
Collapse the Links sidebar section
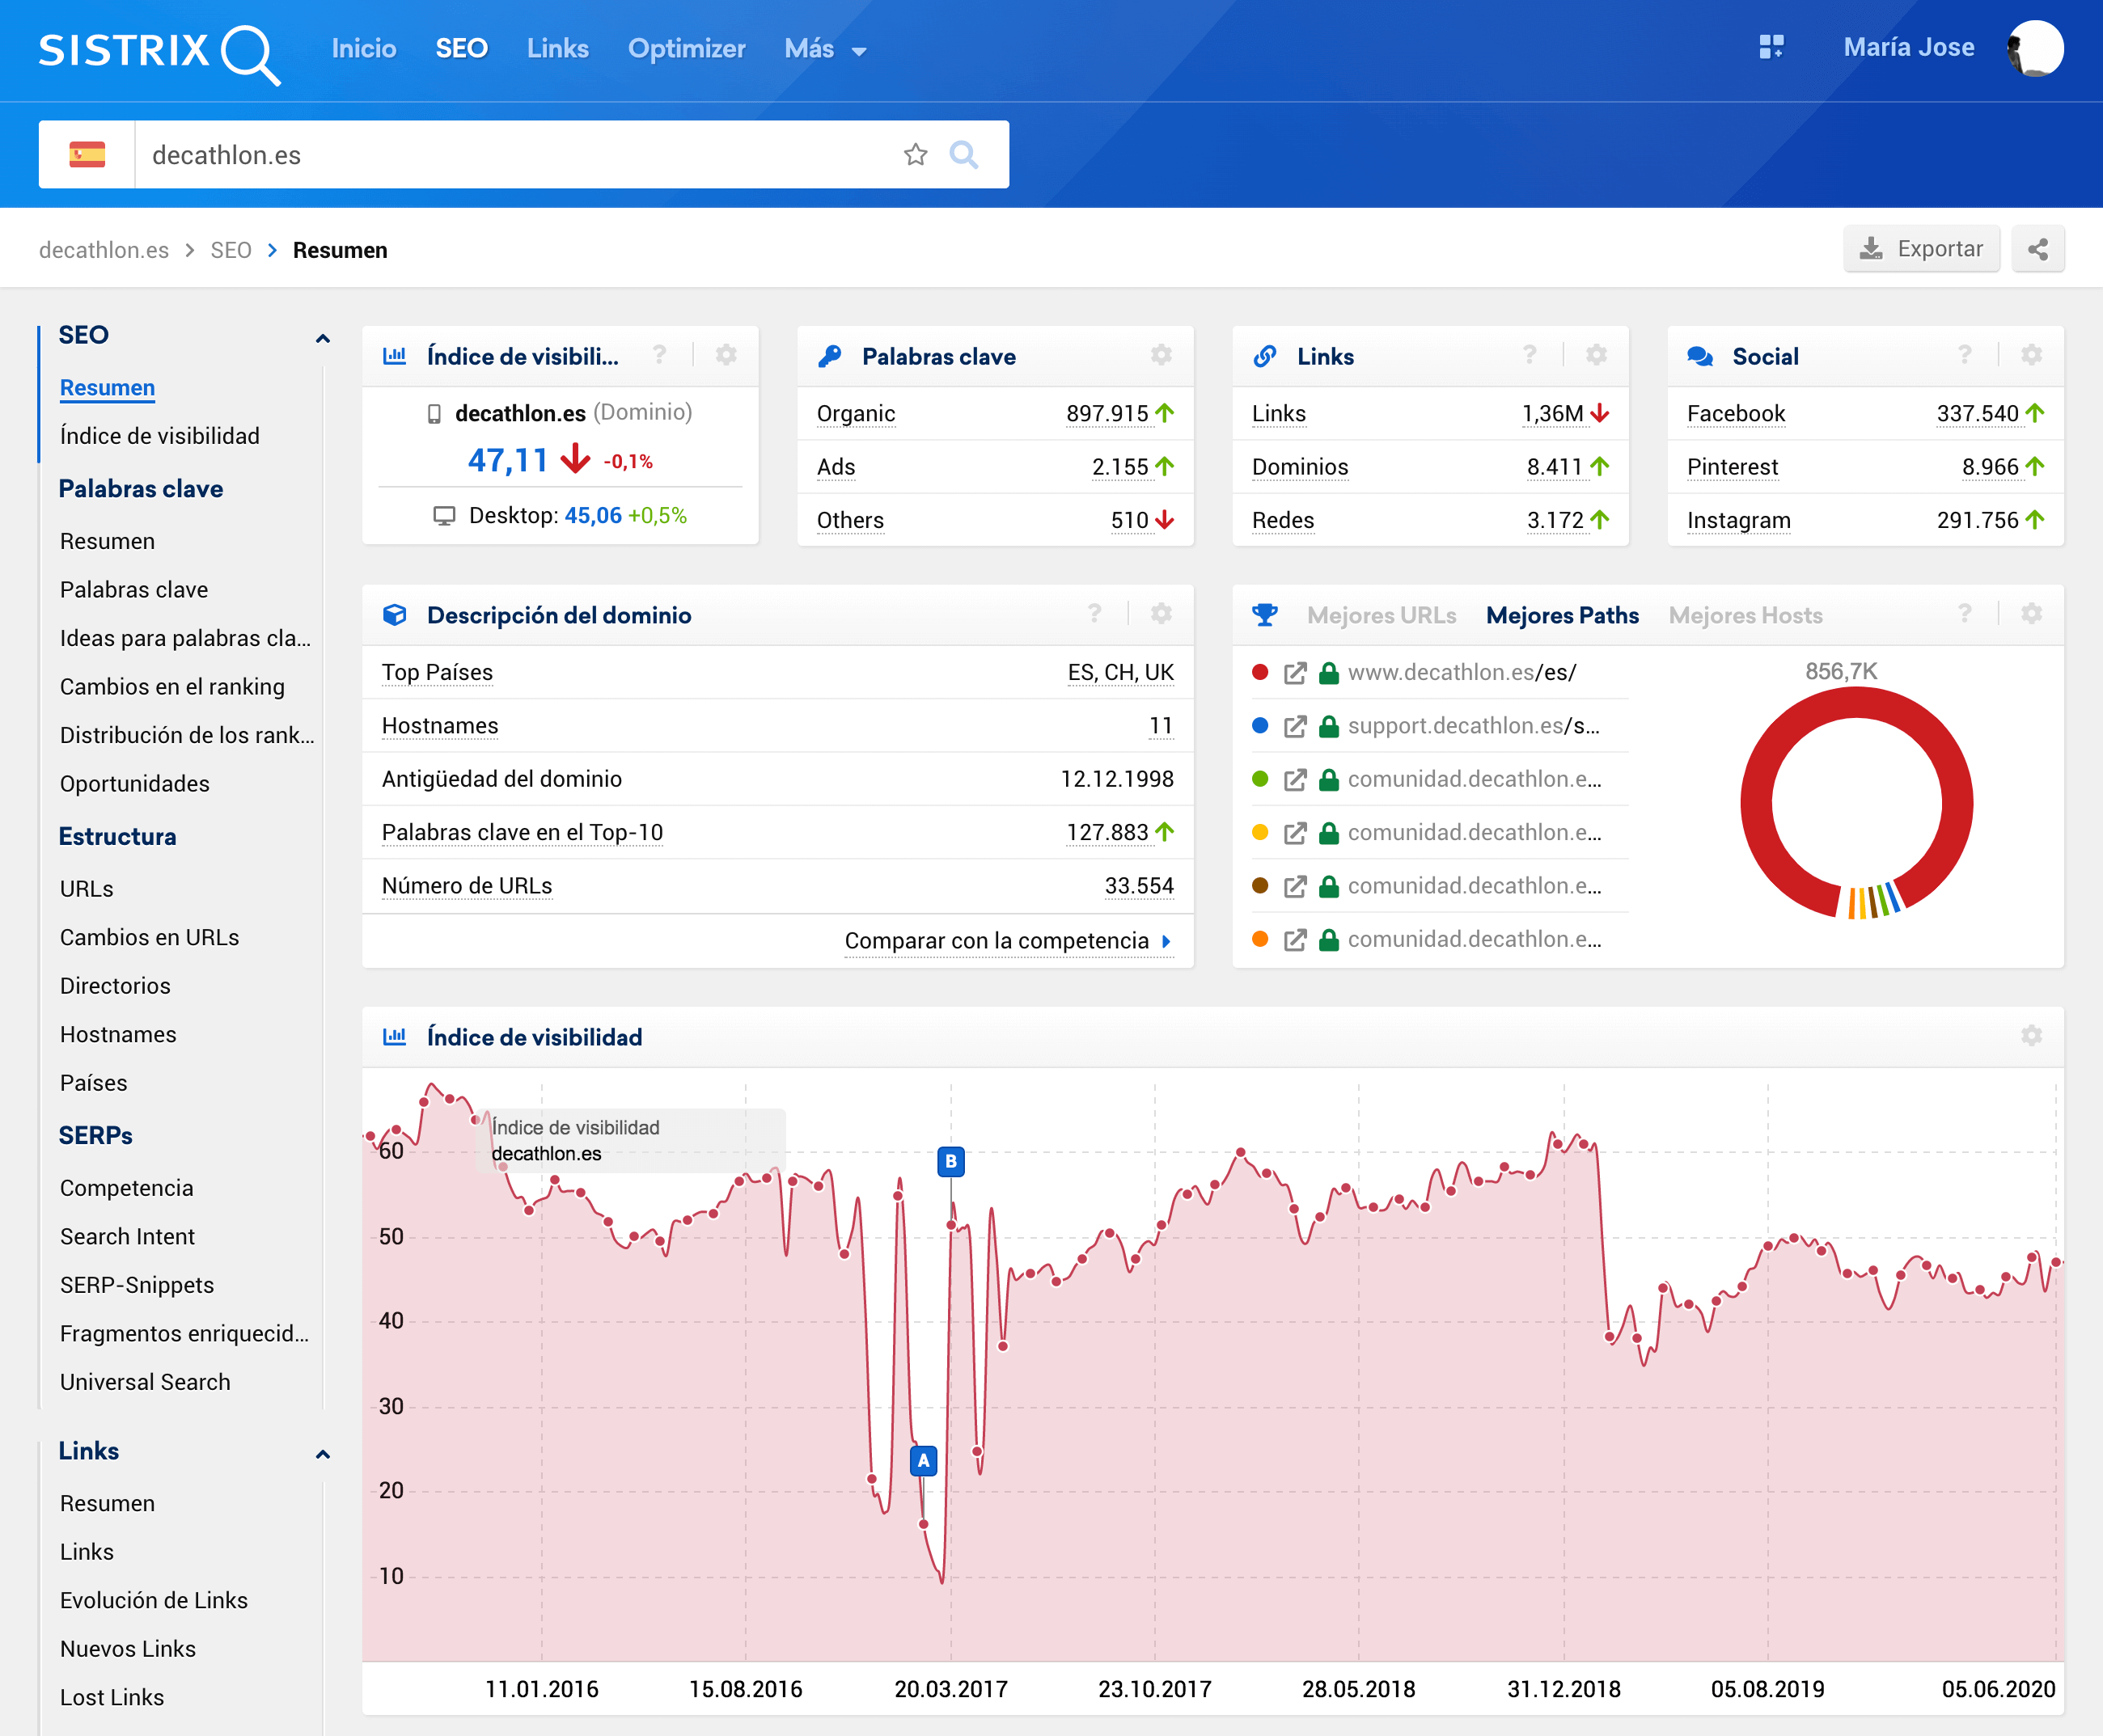point(322,1454)
